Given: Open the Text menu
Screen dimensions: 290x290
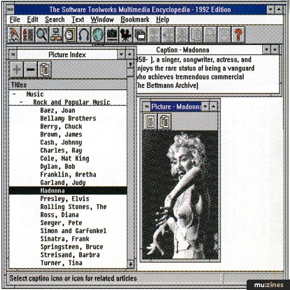Looking at the screenshot, I should [x=78, y=19].
